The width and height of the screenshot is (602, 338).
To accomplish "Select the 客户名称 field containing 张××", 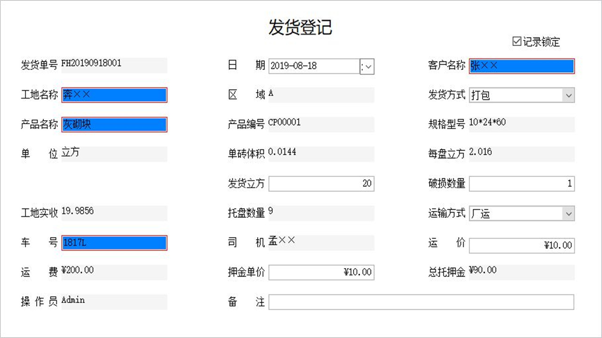I will [x=521, y=66].
